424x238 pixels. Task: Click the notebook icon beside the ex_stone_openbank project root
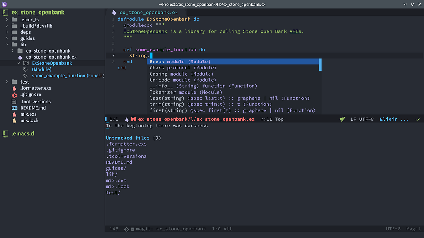pyautogui.click(x=5, y=12)
